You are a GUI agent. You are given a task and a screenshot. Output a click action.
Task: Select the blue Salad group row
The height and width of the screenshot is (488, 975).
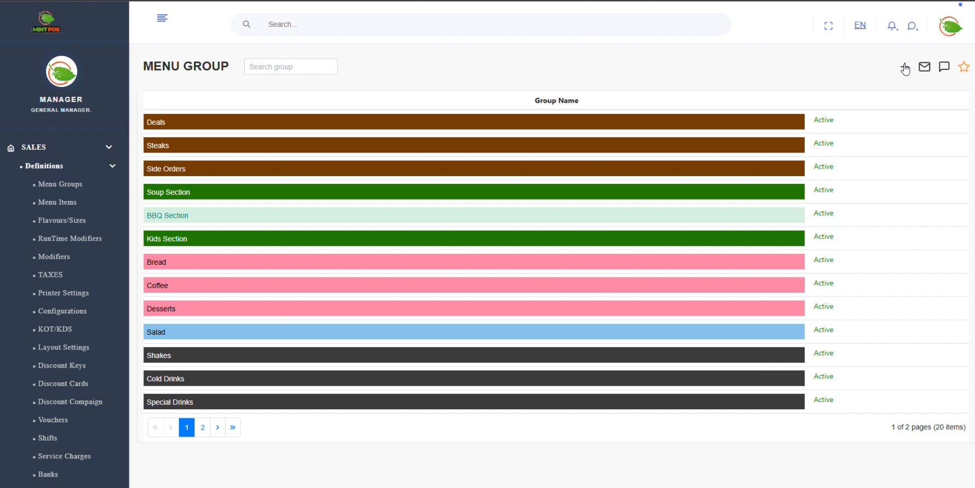point(474,332)
